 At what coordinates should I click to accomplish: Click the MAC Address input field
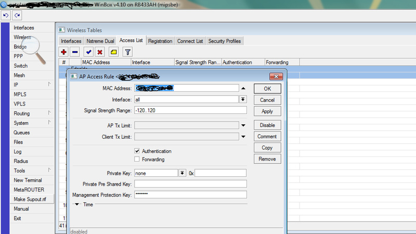point(187,88)
